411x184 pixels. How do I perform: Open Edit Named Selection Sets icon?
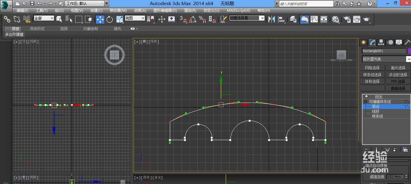coord(223,19)
